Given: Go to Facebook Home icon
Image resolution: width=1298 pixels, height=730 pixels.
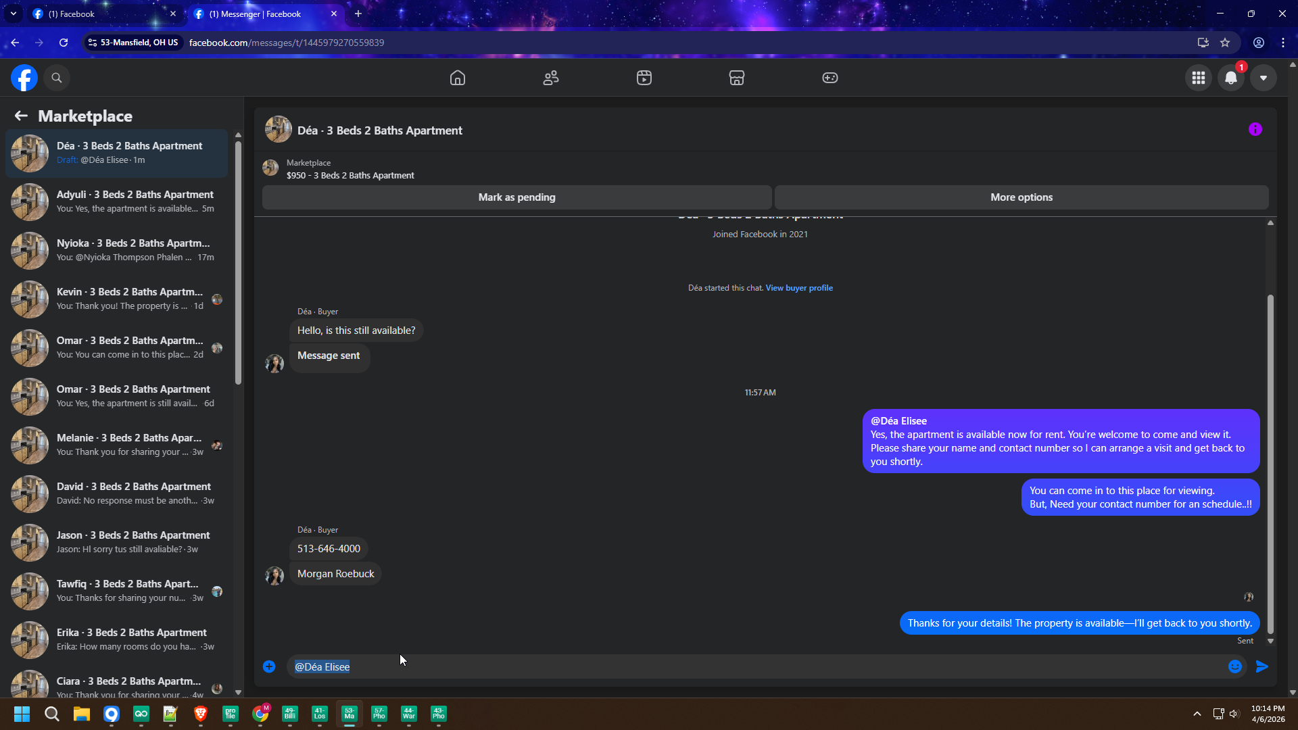Looking at the screenshot, I should coord(458,78).
